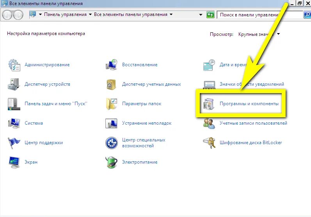This screenshot has height=217, width=311.
Task: Open the Устранение неполадок link
Action: (x=147, y=123)
